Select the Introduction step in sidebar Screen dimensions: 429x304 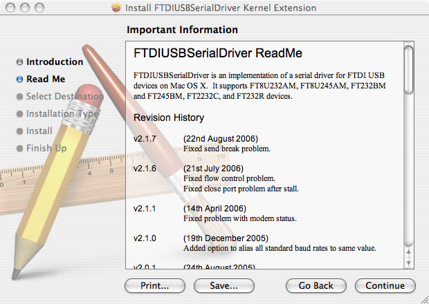coord(55,61)
